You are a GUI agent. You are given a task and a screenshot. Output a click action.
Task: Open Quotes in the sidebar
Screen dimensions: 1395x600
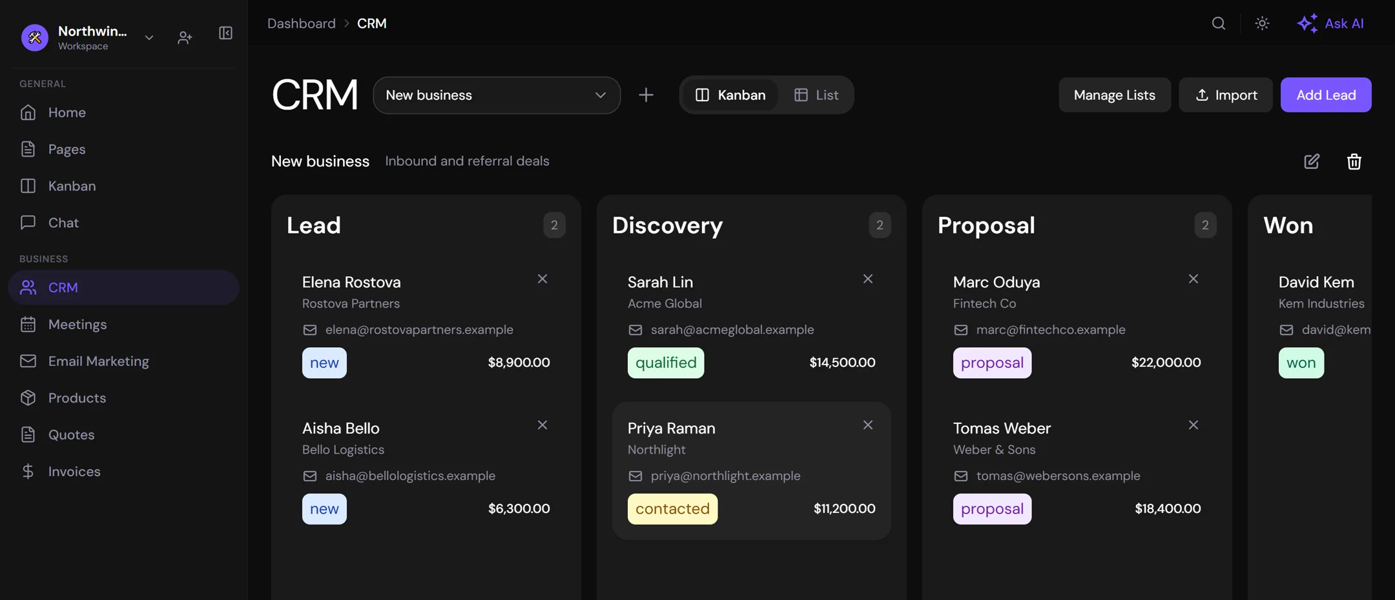point(124,434)
